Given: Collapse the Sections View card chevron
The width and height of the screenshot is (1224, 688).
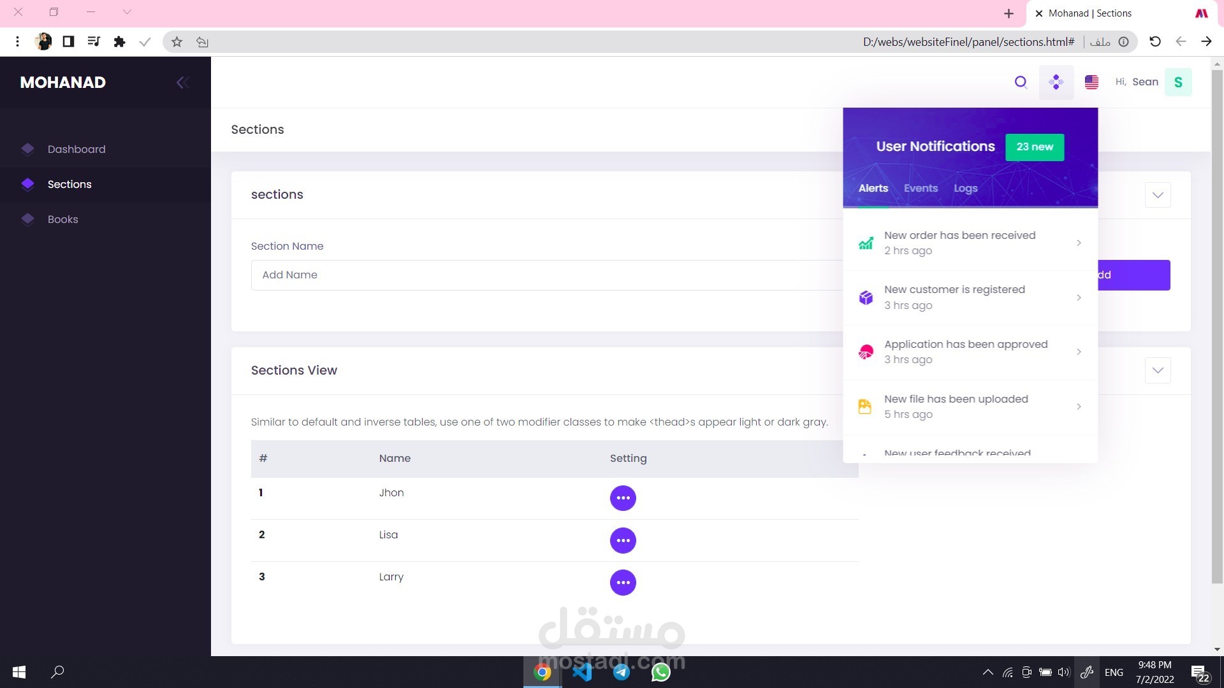Looking at the screenshot, I should pos(1158,370).
